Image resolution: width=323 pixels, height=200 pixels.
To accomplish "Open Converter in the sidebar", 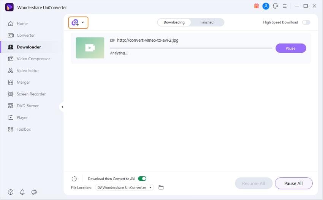I will pos(21,35).
